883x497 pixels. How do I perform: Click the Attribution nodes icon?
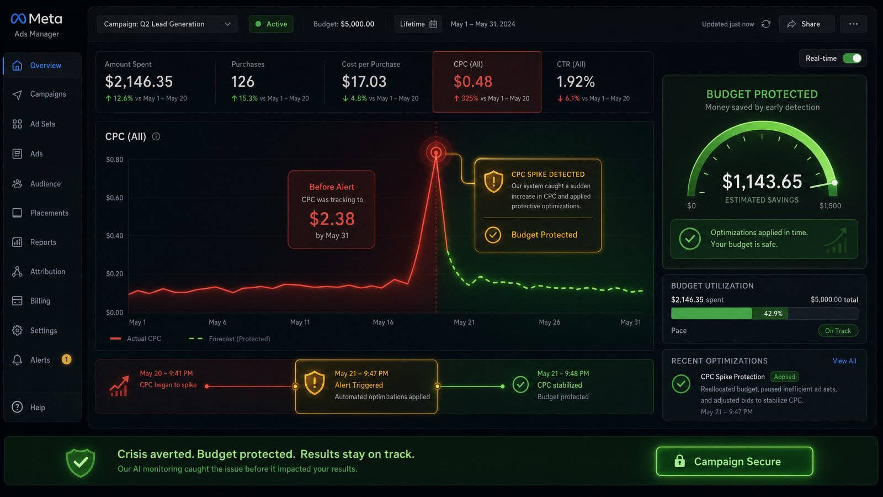(17, 271)
